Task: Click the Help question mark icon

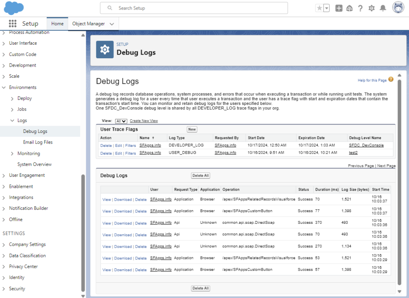Action: (x=360, y=8)
